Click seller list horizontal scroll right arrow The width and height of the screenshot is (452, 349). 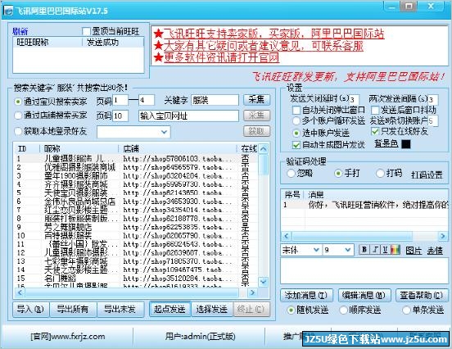[x=252, y=292]
